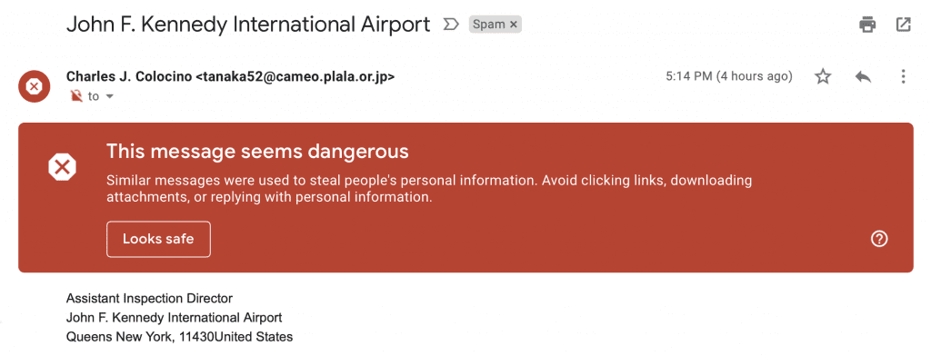Open message in a new window

(x=903, y=25)
